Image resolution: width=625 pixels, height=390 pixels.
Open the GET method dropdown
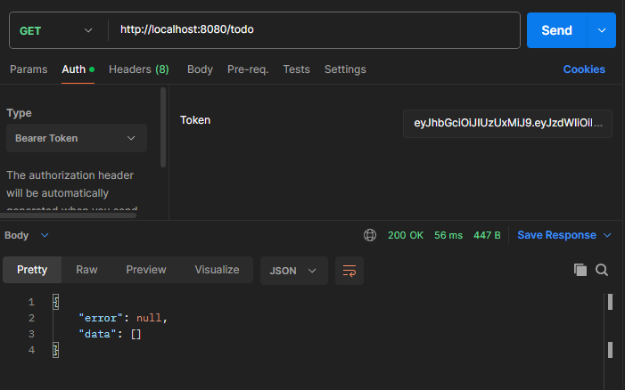click(x=55, y=30)
